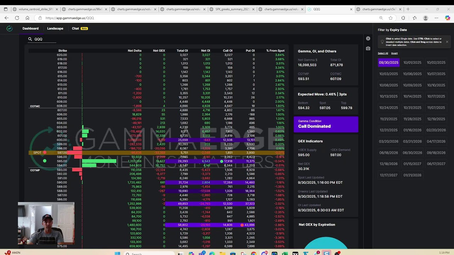Click the SPOT row label at 597.00
The height and width of the screenshot is (255, 454).
click(37, 153)
